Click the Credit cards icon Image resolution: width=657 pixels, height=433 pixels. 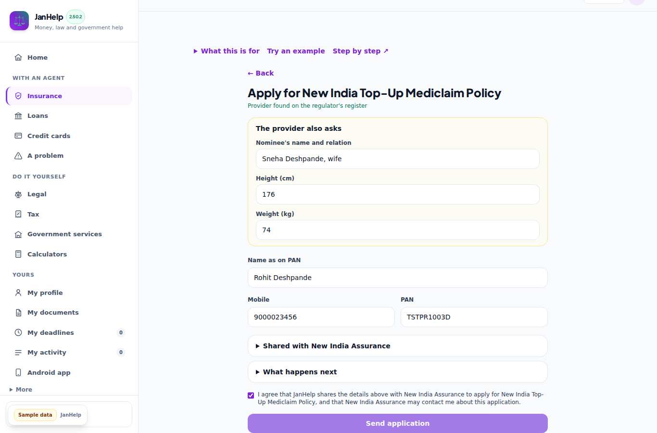click(18, 136)
